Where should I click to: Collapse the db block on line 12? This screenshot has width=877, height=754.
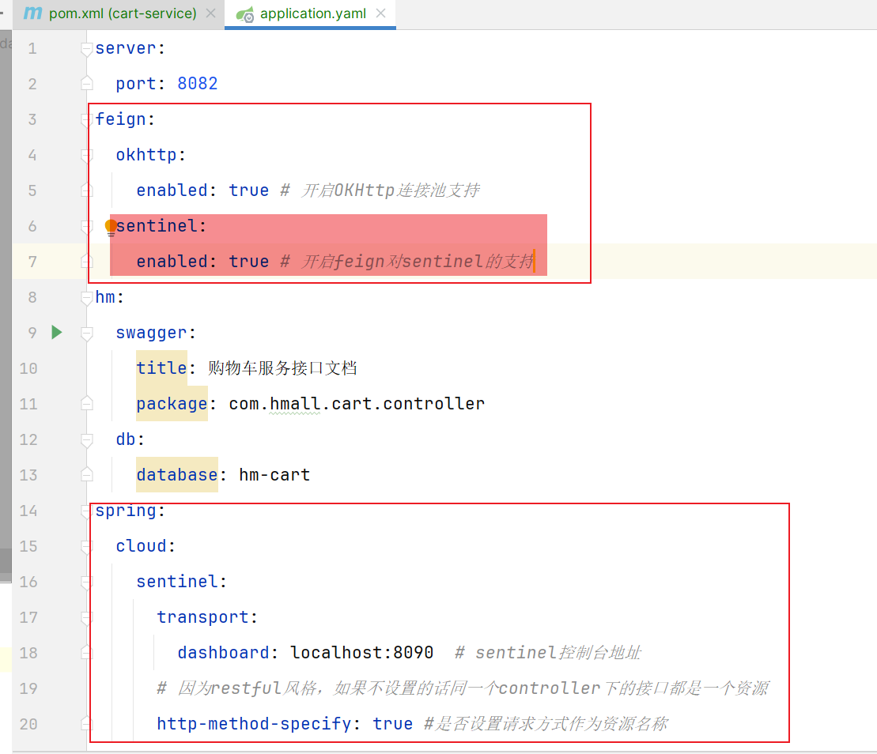pyautogui.click(x=87, y=440)
